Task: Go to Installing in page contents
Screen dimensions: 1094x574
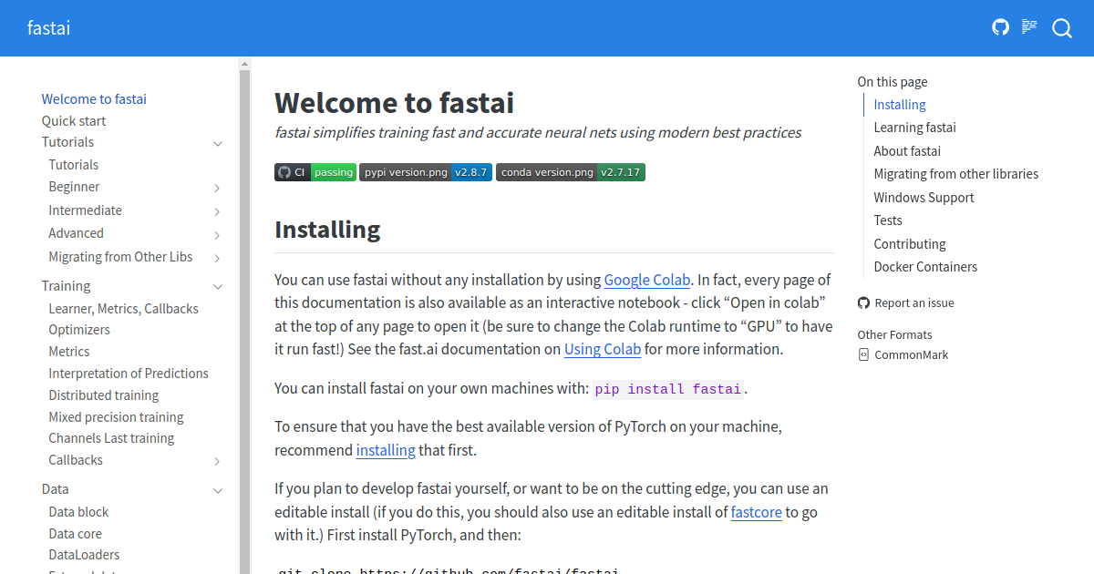Action: 900,105
